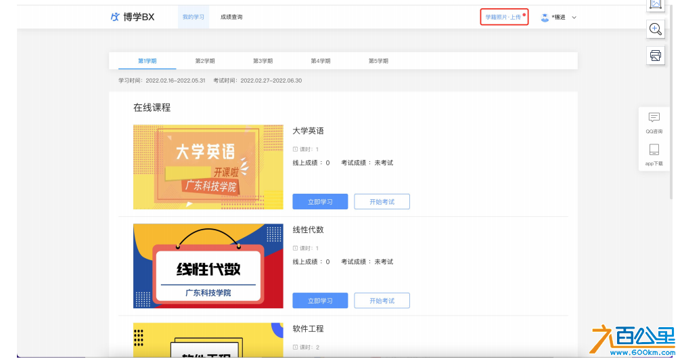Click the 课时 clock icon under 大学英语
The image size is (680, 359).
click(x=295, y=149)
